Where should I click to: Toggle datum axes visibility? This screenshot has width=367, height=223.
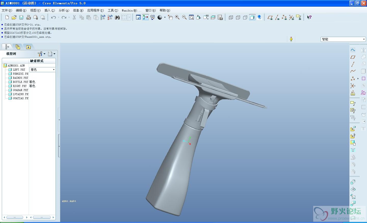[x=277, y=17]
